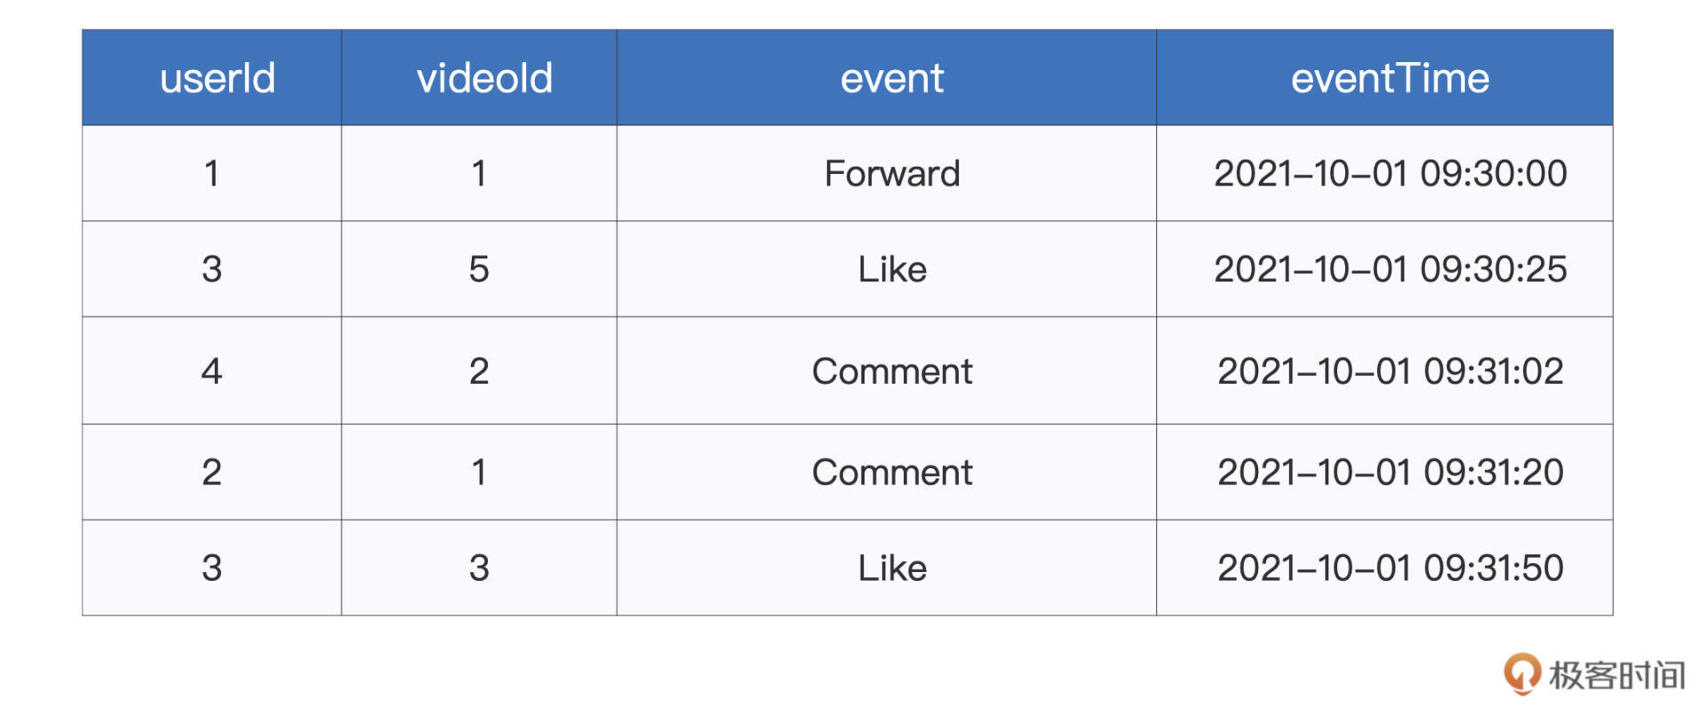1706x714 pixels.
Task: Click the event column header
Action: coord(891,78)
